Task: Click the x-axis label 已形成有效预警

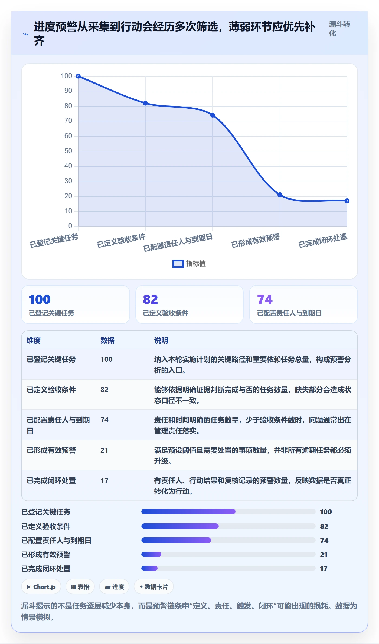Action: click(255, 241)
